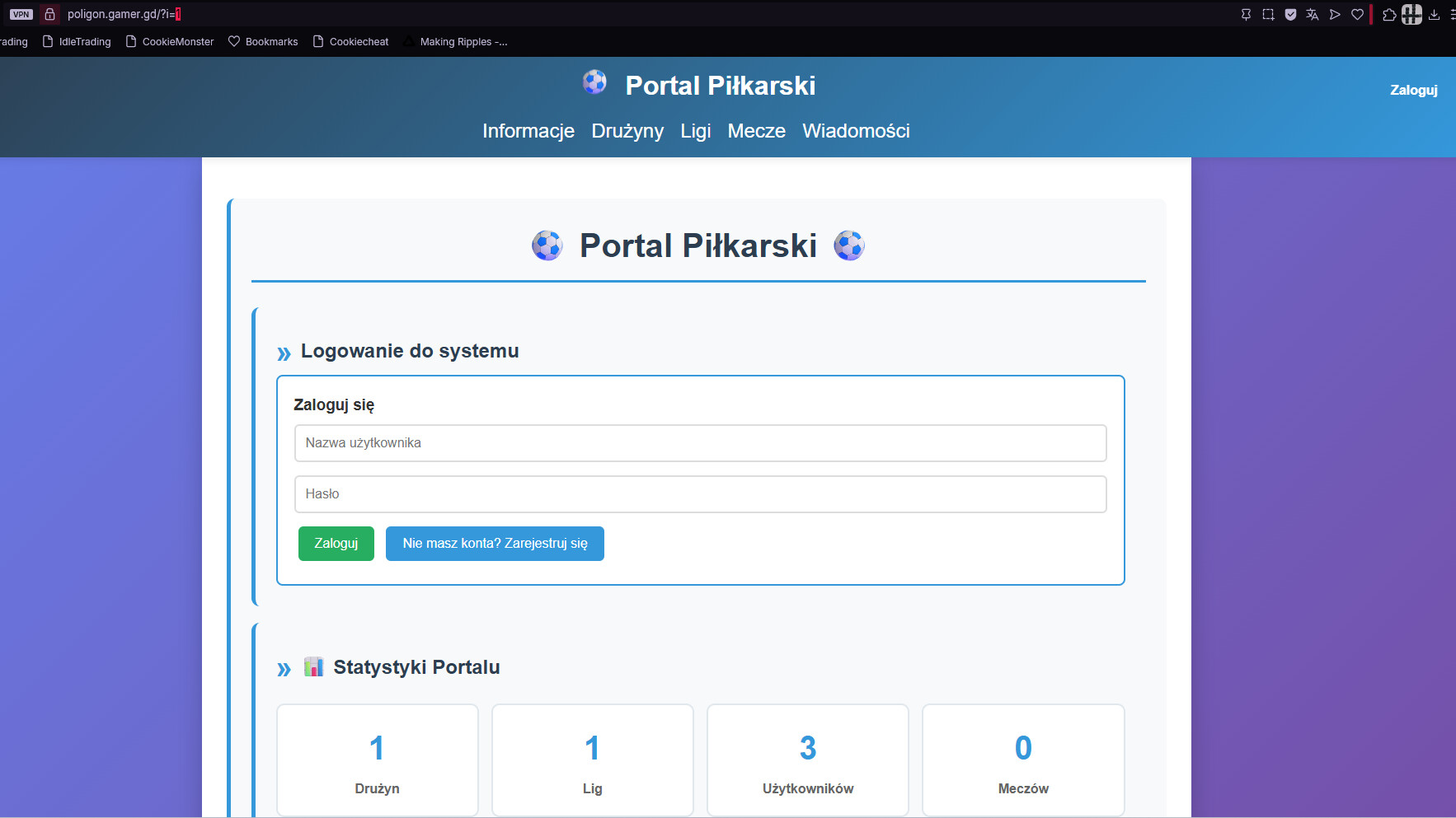Click the send arrow icon in toolbar

[x=1335, y=14]
